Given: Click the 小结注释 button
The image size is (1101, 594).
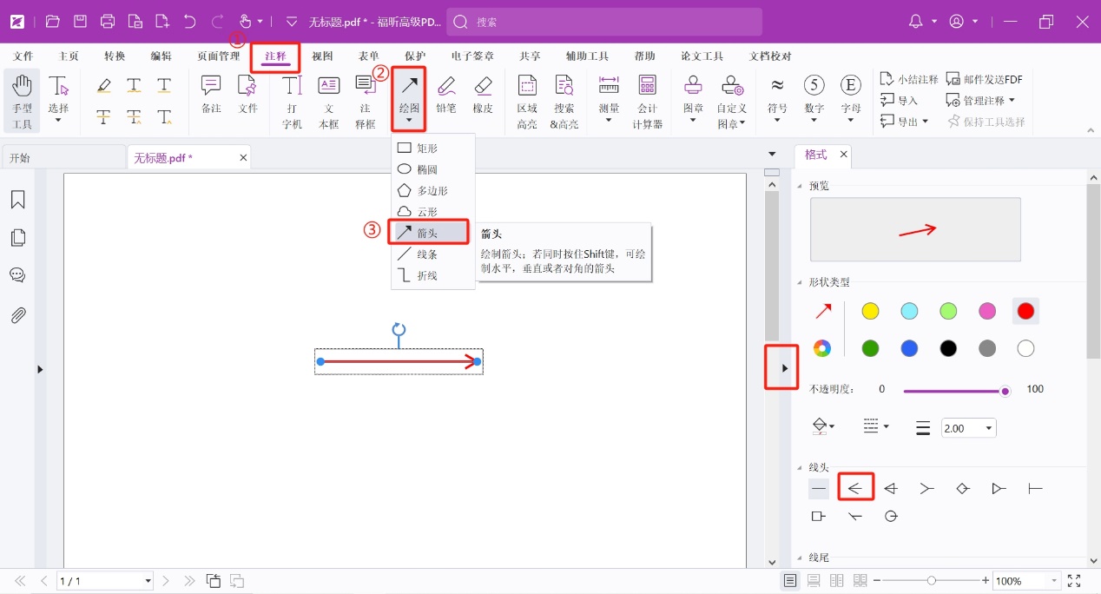Looking at the screenshot, I should tap(909, 79).
